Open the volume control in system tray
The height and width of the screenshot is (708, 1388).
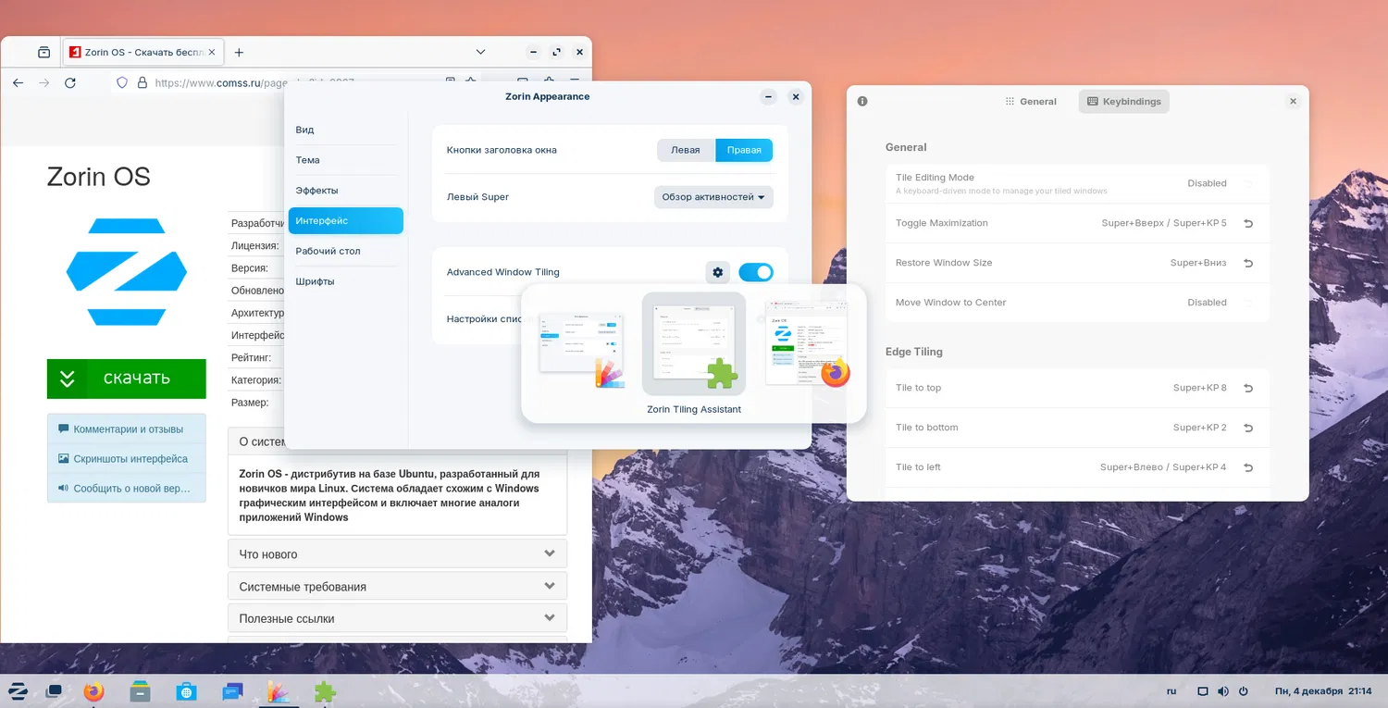click(1223, 691)
